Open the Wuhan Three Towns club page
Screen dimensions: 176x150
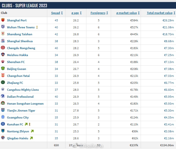(21, 27)
